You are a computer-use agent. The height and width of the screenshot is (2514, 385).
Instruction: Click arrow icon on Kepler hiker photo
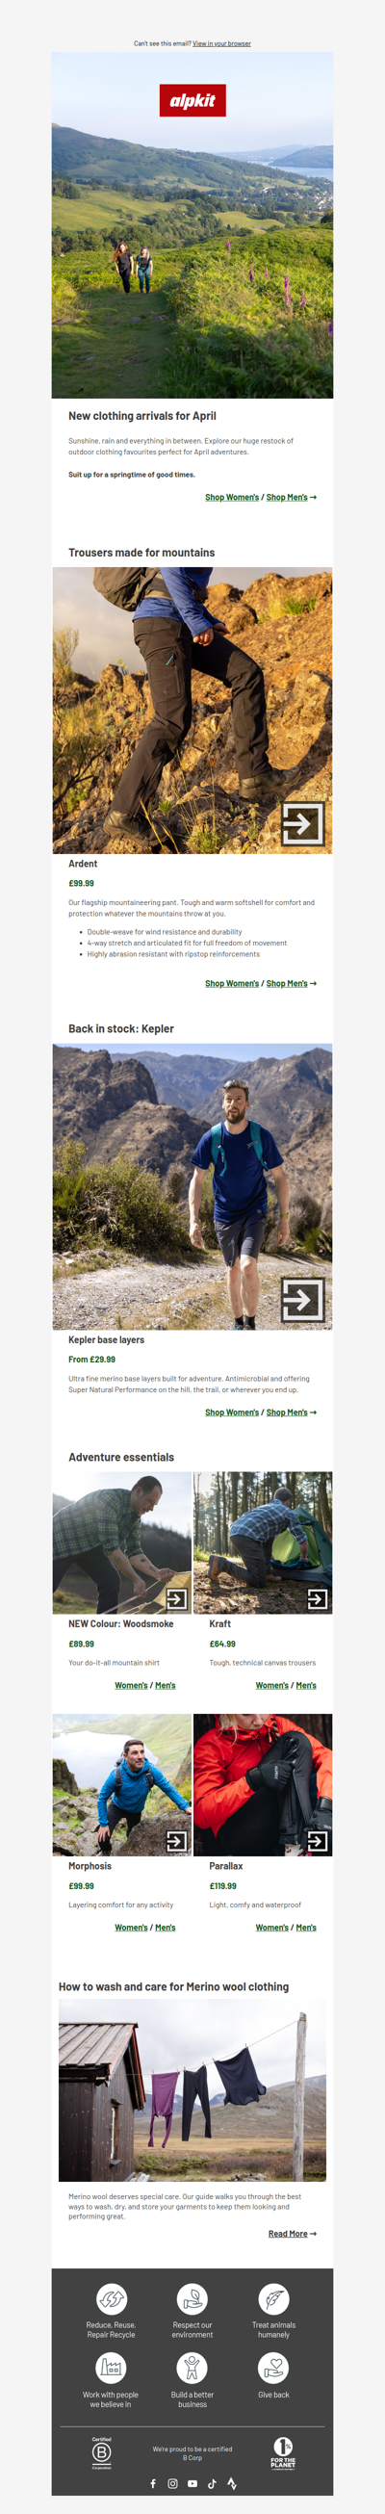[x=302, y=1299]
